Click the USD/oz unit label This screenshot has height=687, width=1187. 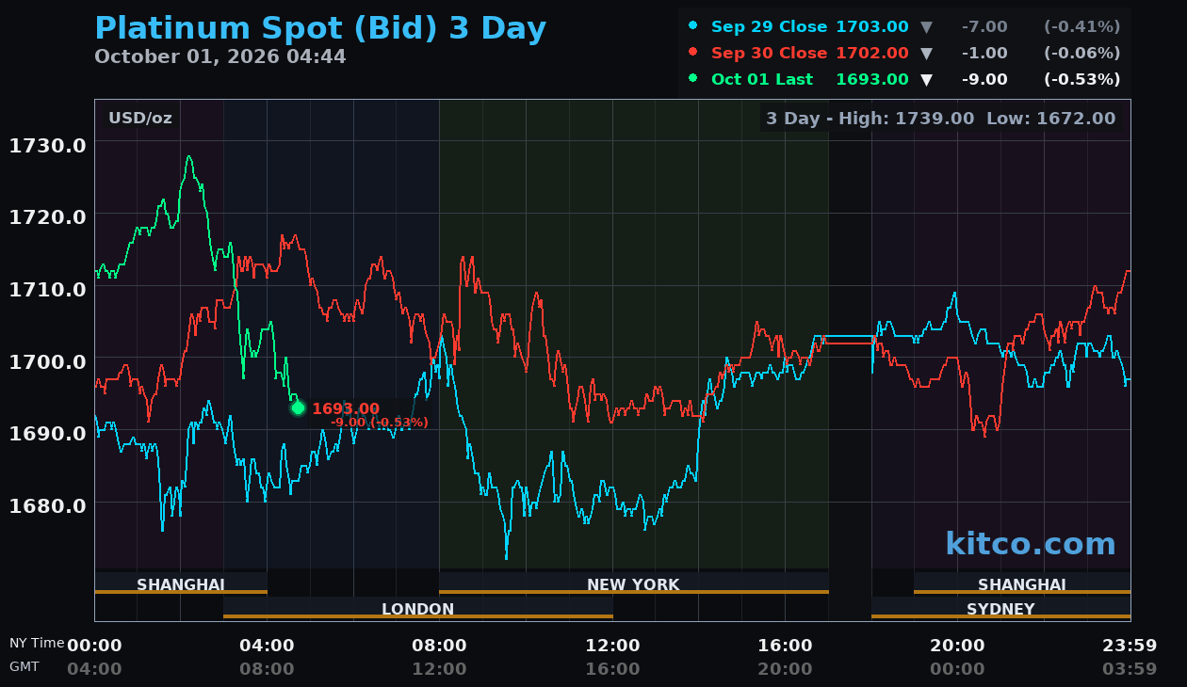tap(140, 119)
